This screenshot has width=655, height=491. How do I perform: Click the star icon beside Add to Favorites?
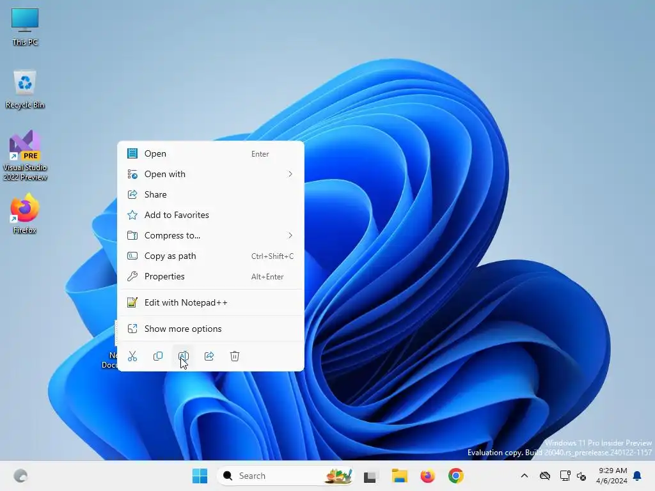[132, 215]
